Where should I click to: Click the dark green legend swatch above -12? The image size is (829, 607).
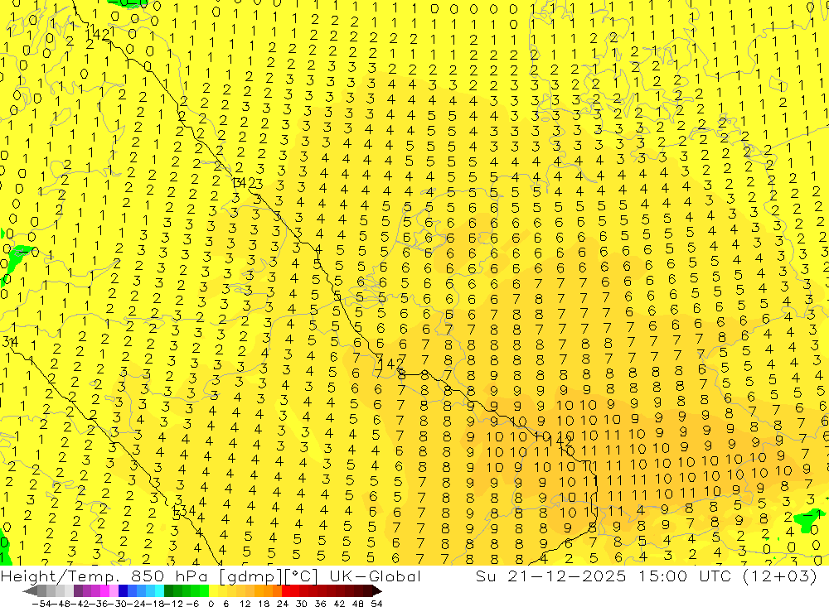point(168,590)
